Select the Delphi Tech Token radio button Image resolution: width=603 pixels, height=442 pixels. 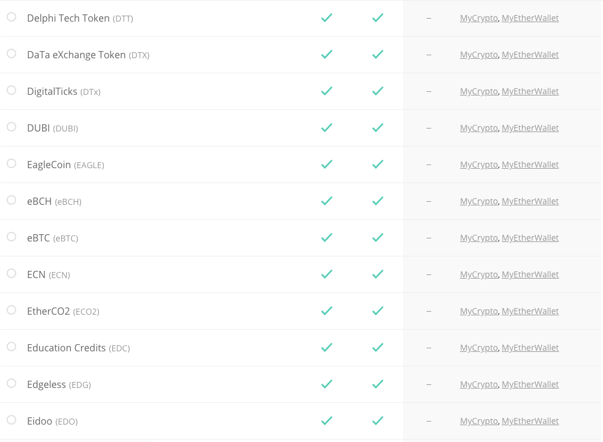[11, 17]
